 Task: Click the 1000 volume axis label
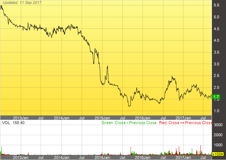tap(218, 145)
